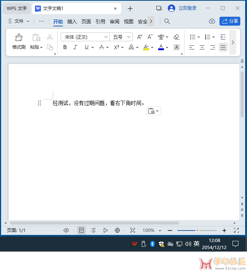This screenshot has height=271, width=247.
Task: Switch to web layout globe icon
Action: pos(117,230)
